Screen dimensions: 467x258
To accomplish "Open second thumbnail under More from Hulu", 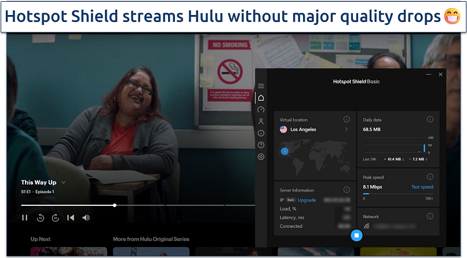I will (233, 252).
